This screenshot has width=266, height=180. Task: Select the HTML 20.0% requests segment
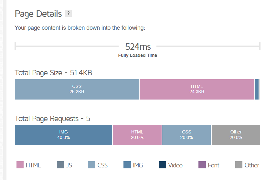coord(137,135)
